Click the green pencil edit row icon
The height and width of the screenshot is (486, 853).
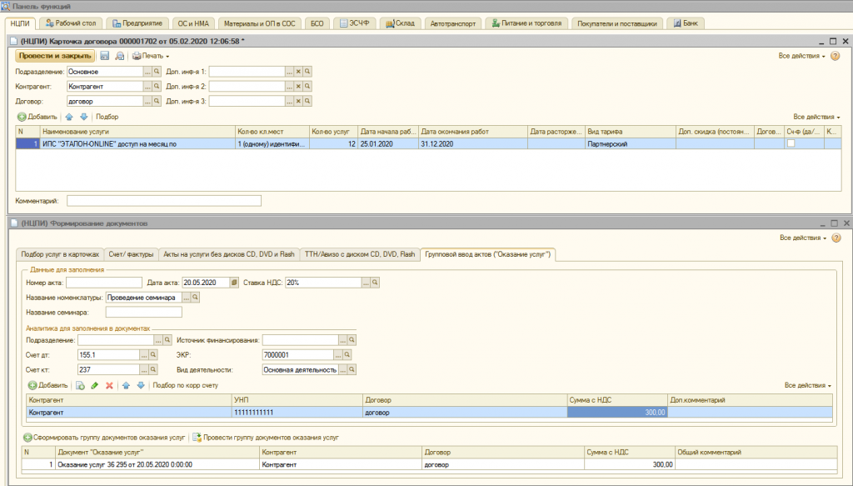click(94, 386)
